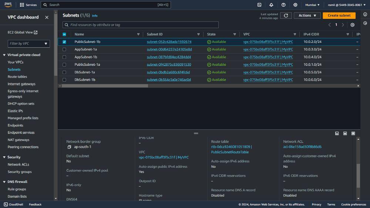Go to Route tables in sidebar
The width and height of the screenshot is (370, 208).
click(x=17, y=77)
